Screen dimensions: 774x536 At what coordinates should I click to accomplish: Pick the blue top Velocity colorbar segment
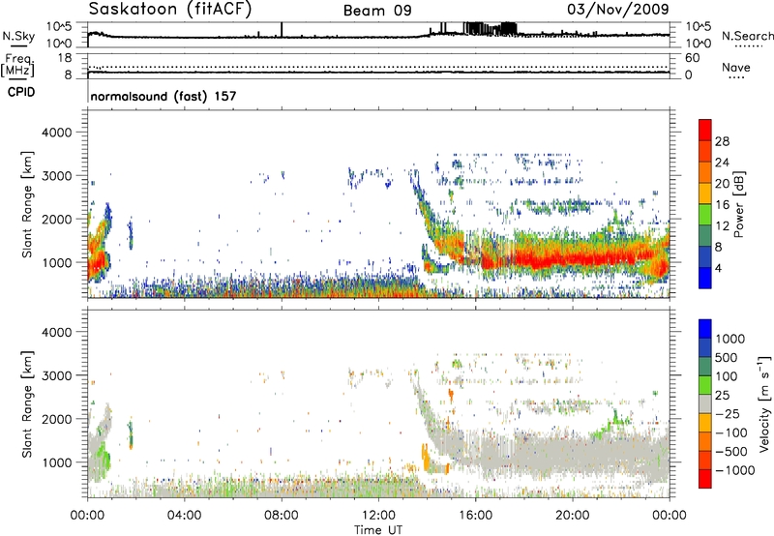click(705, 329)
